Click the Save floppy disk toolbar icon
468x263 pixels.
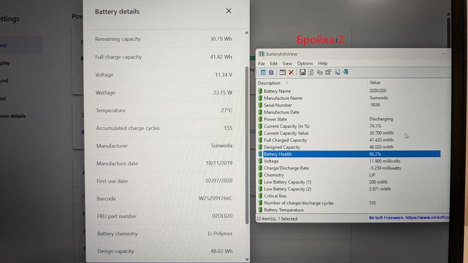tap(302, 72)
